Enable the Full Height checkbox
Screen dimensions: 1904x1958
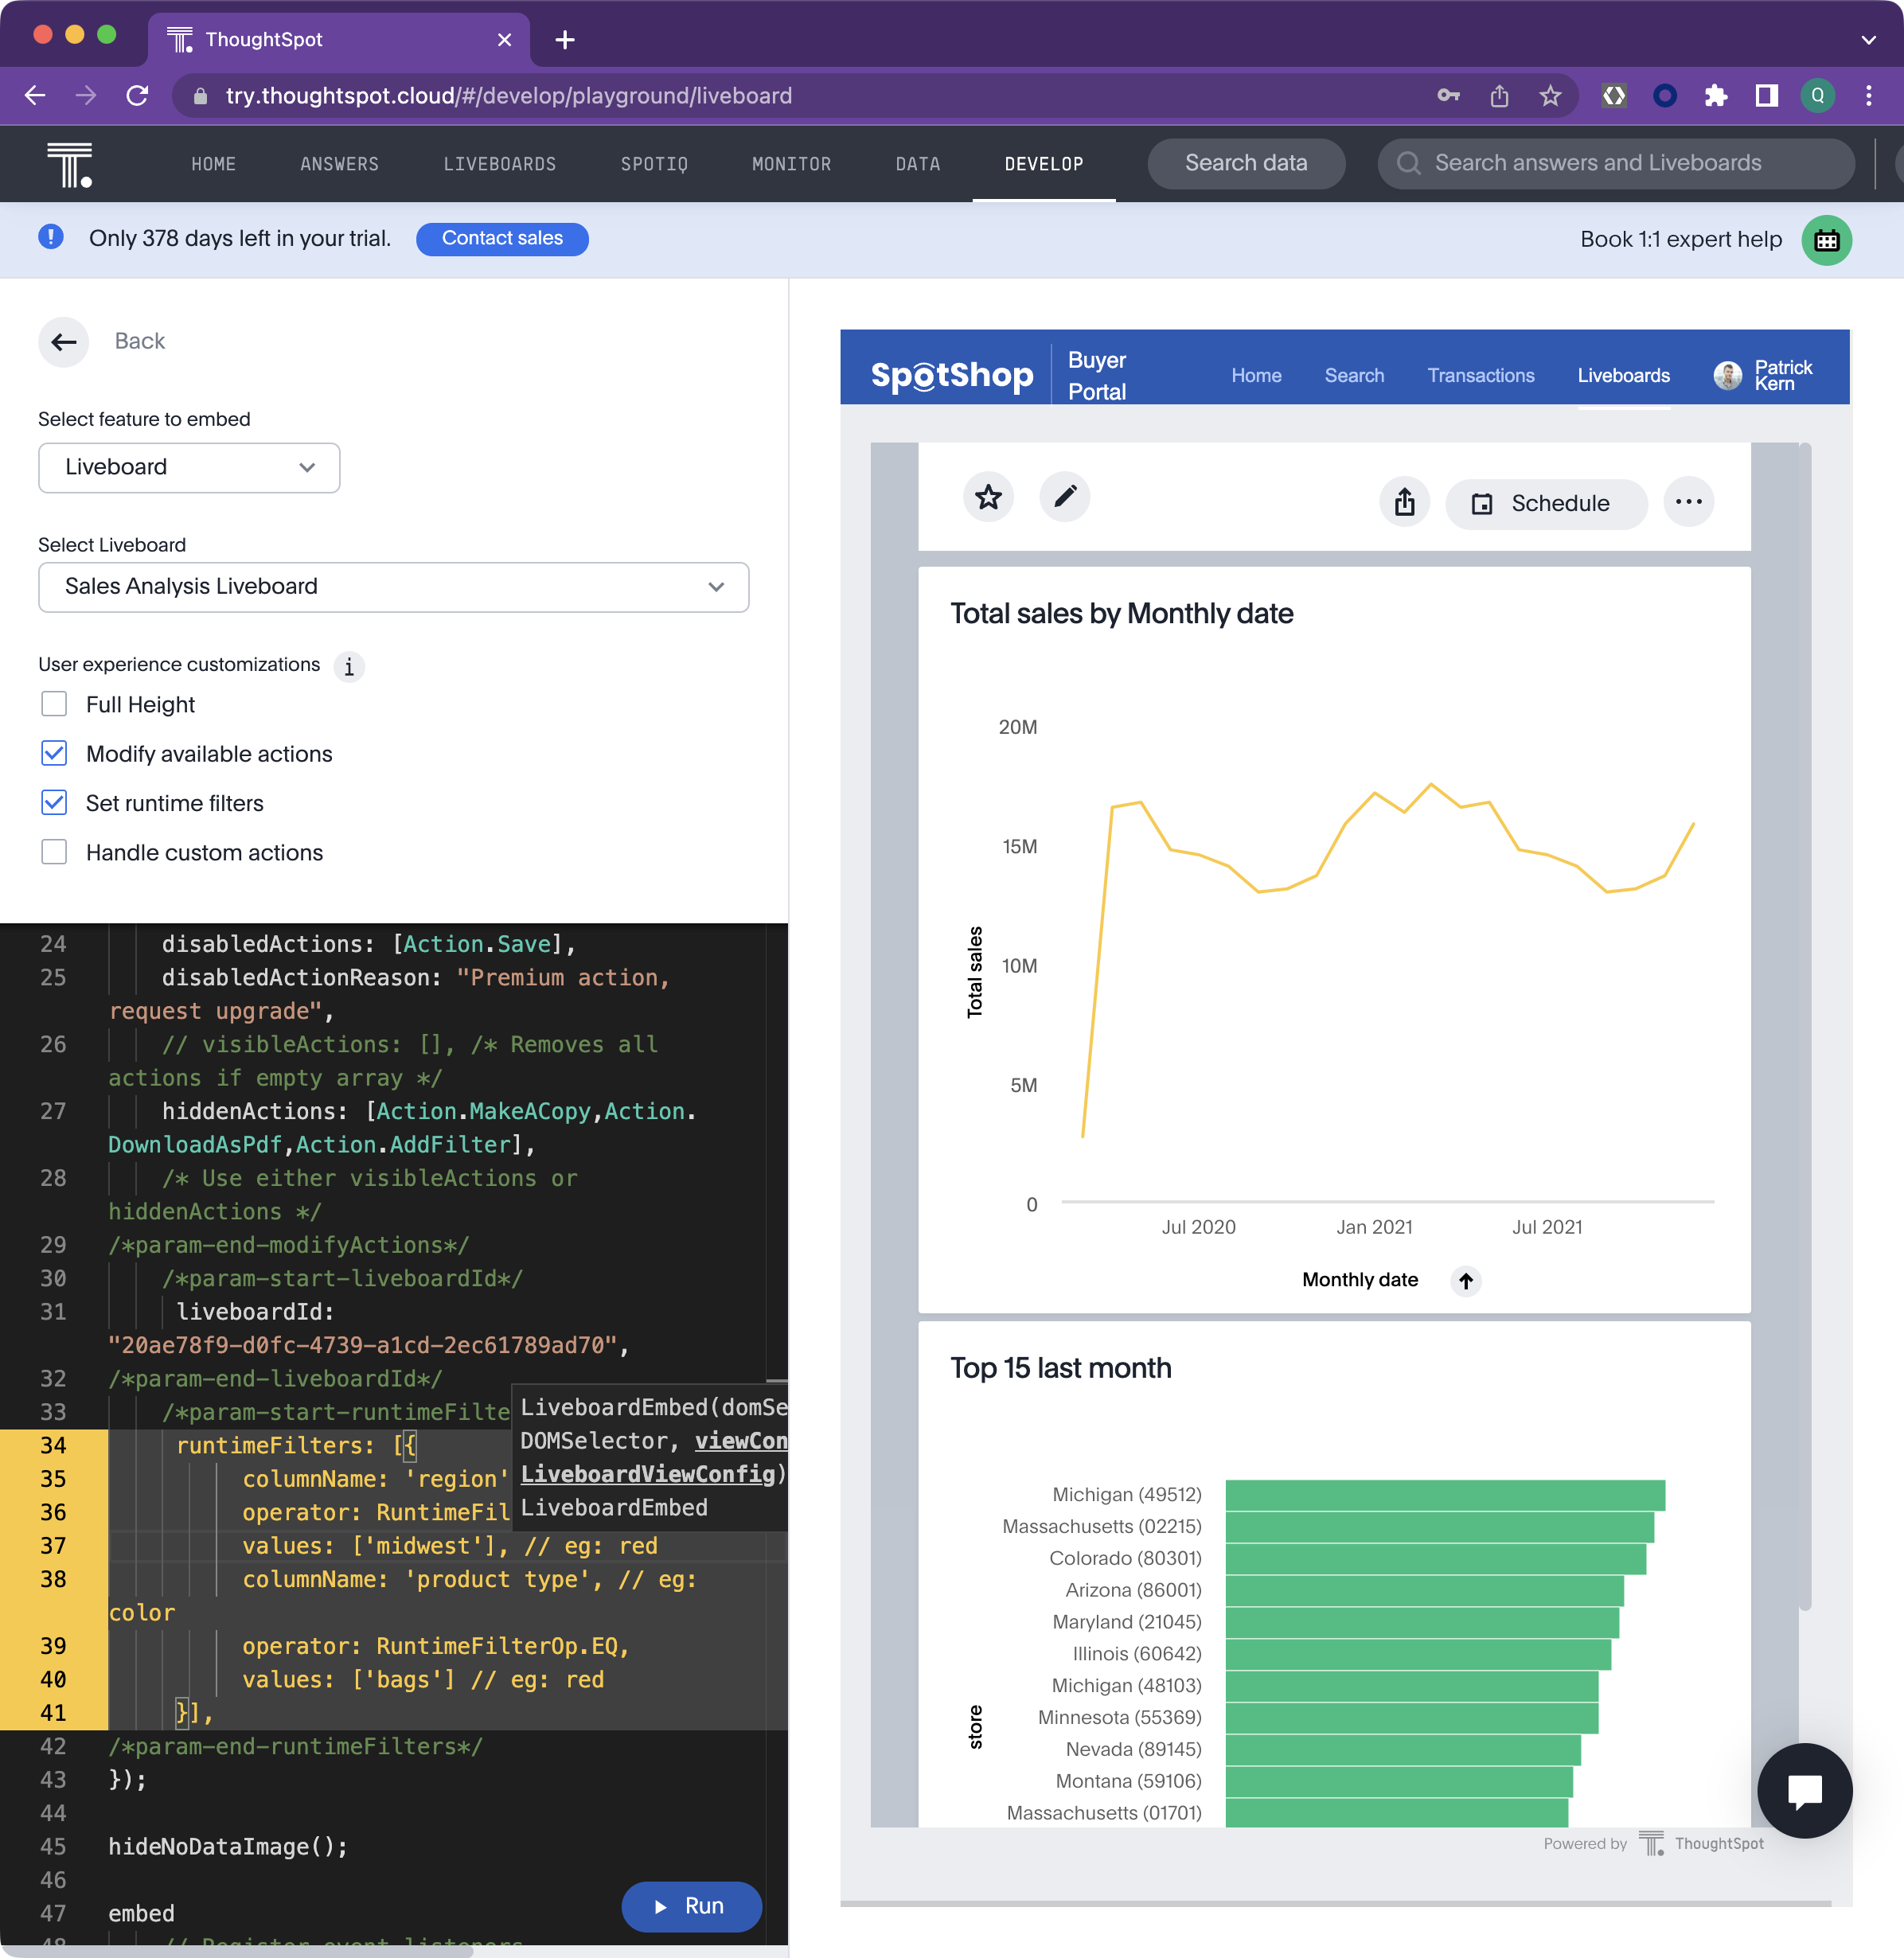point(54,704)
